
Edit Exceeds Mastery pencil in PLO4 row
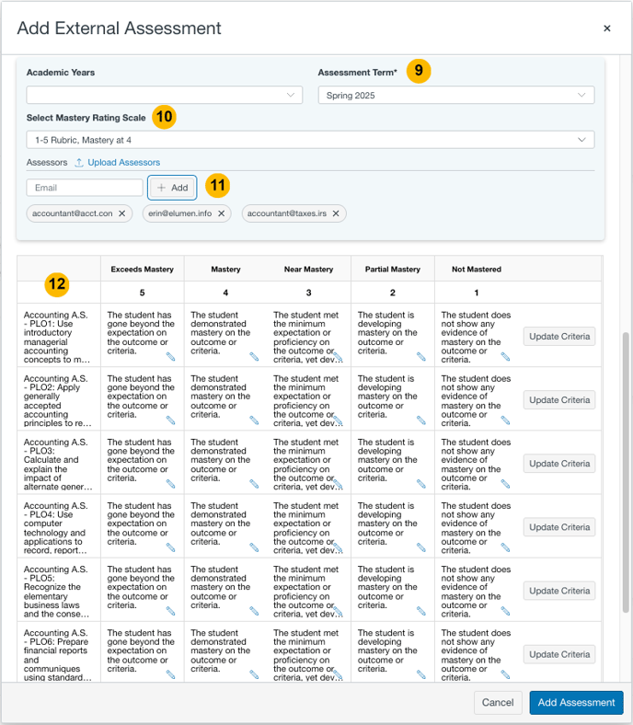coord(170,548)
